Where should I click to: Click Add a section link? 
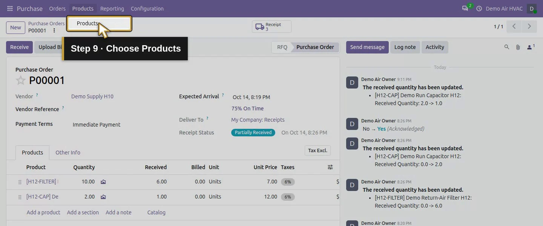coord(83,212)
